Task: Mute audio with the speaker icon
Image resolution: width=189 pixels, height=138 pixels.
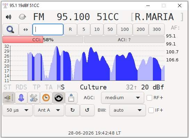Action: point(8,17)
